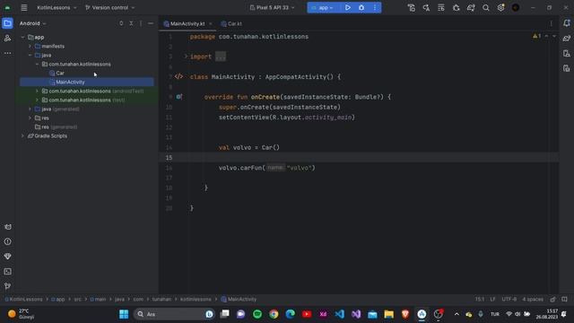Open Notifications bell in right sidebar

(567, 23)
